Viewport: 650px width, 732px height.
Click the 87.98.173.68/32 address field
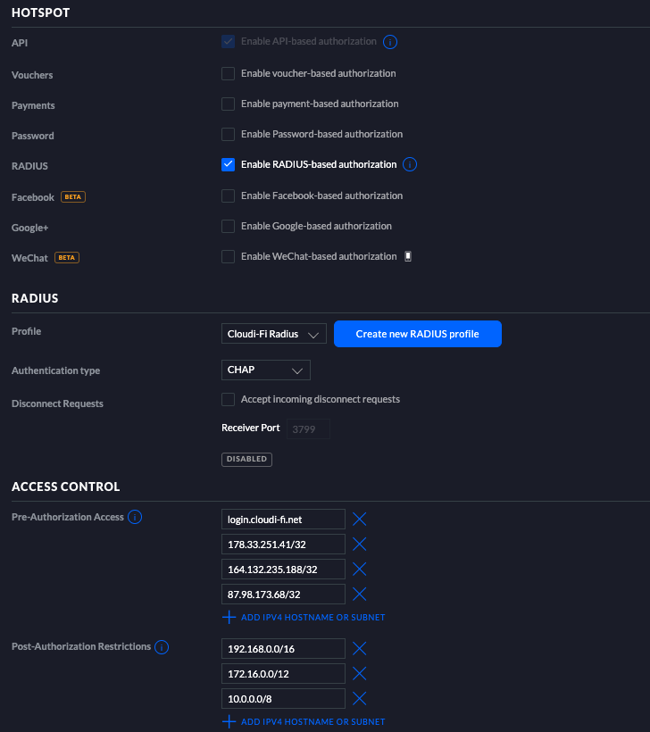pos(283,595)
